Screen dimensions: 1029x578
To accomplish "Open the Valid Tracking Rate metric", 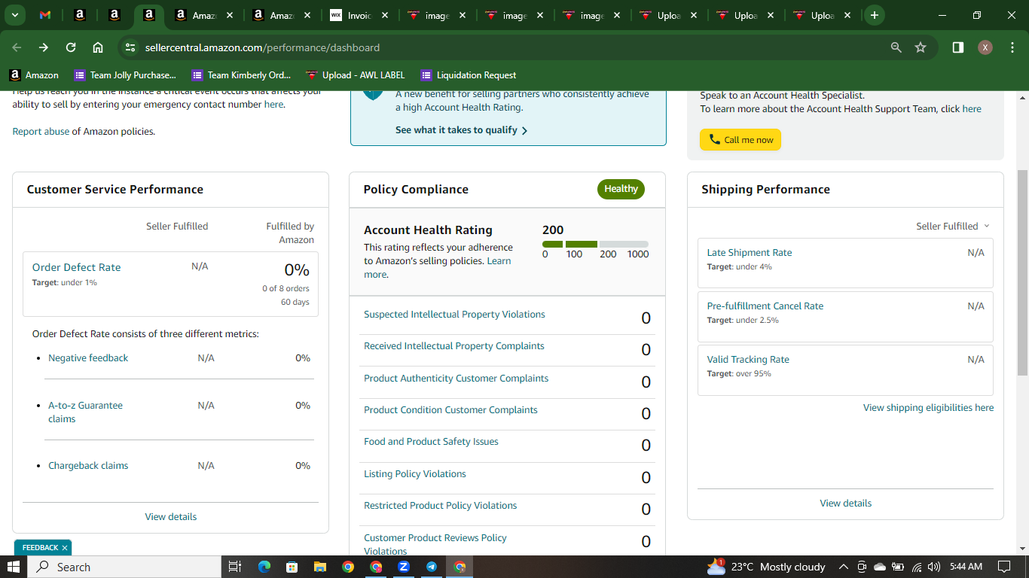I will click(748, 360).
